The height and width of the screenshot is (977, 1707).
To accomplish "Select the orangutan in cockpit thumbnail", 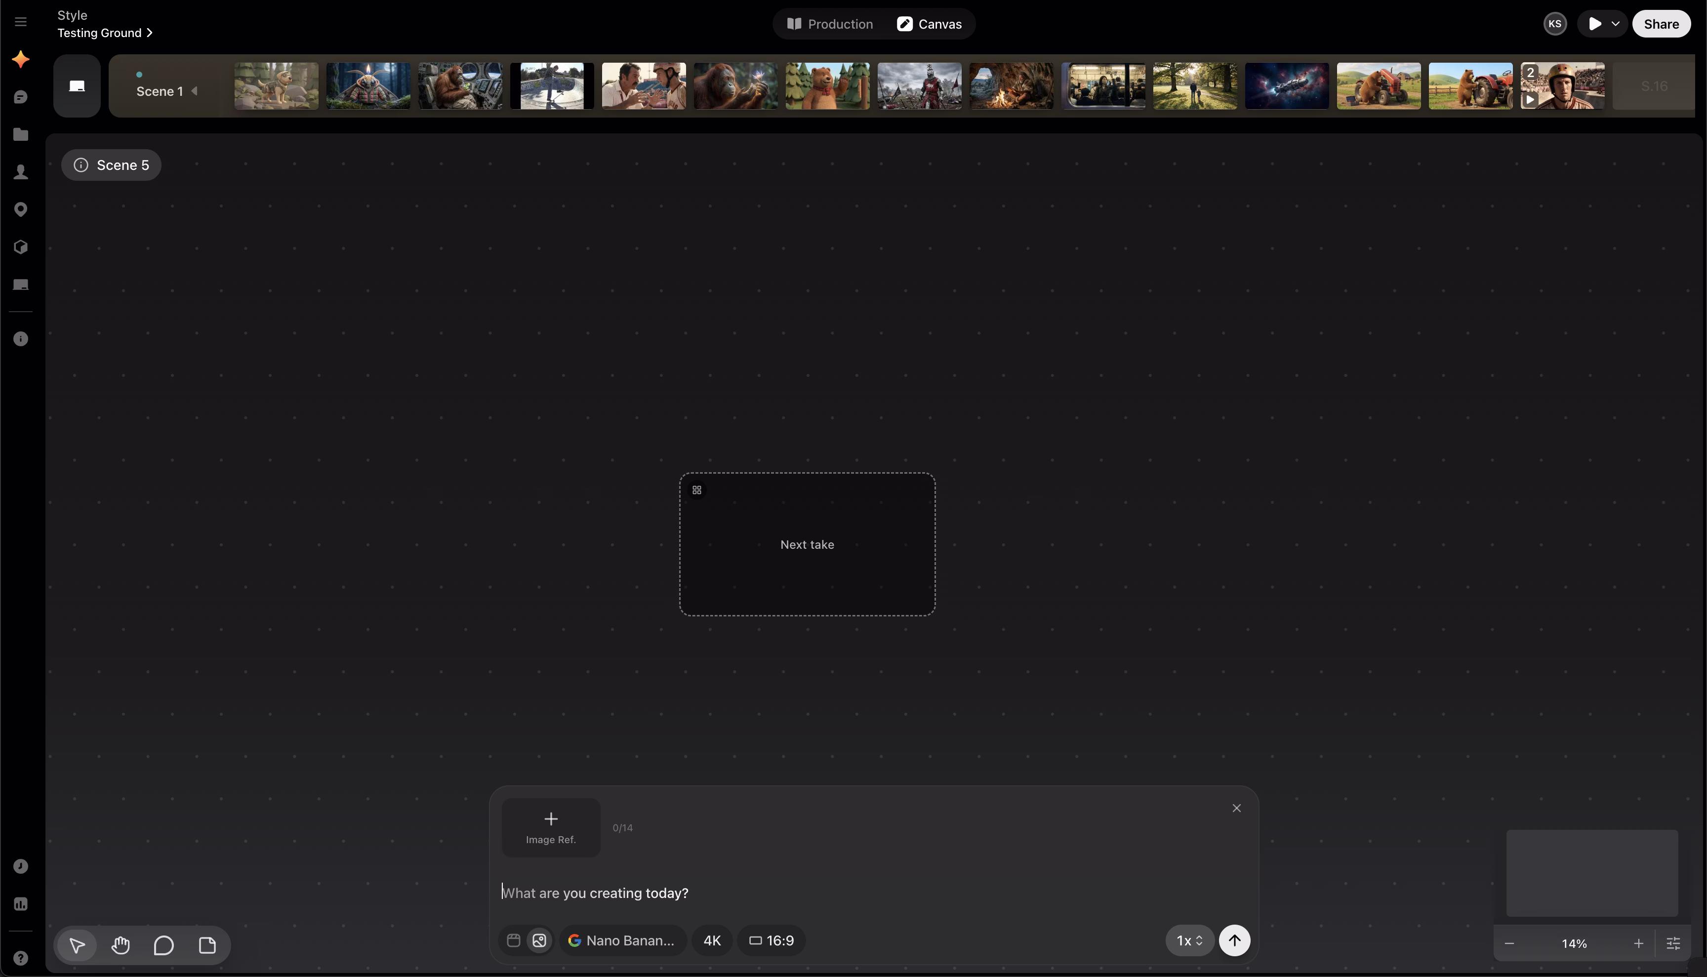I will pyautogui.click(x=460, y=86).
